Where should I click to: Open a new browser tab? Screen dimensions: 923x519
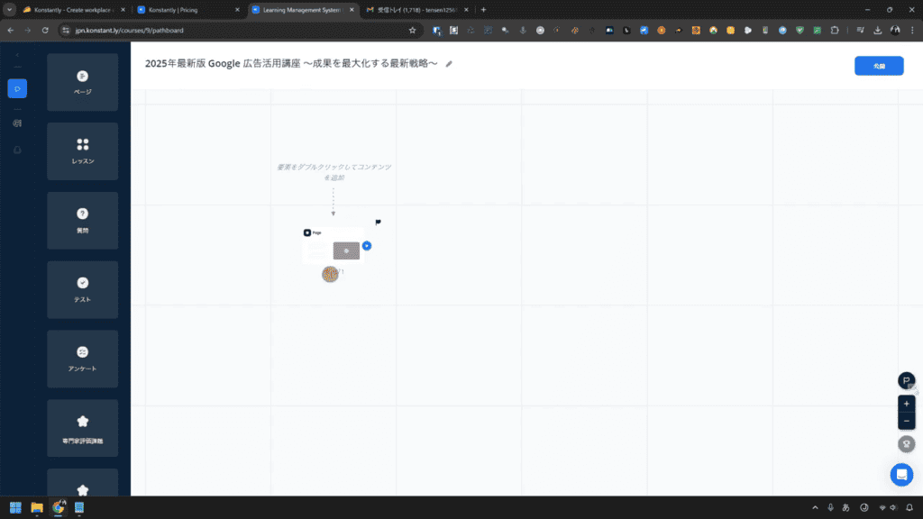pyautogui.click(x=484, y=10)
